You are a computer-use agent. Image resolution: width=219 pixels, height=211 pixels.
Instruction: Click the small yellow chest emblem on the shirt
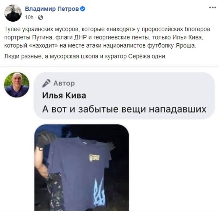(94, 158)
